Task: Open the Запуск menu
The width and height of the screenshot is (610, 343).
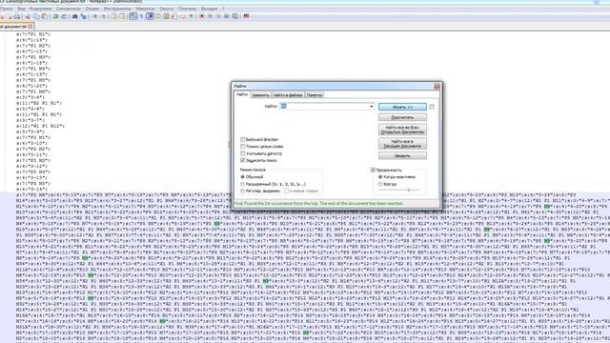Action: coord(167,9)
